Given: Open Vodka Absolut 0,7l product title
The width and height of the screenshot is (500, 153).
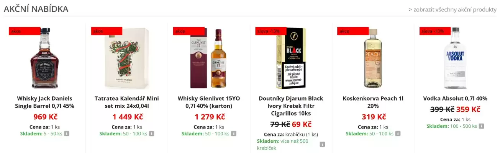Looking at the screenshot, I should (x=455, y=98).
